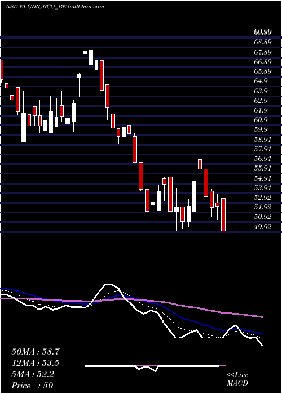Click the 66.89 price axis label
Screen dimensions: 282x394
[263, 61]
